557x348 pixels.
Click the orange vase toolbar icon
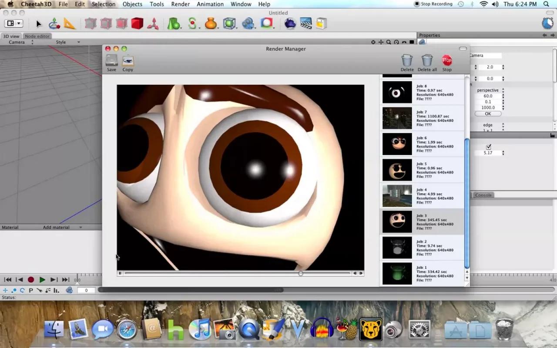point(211,23)
